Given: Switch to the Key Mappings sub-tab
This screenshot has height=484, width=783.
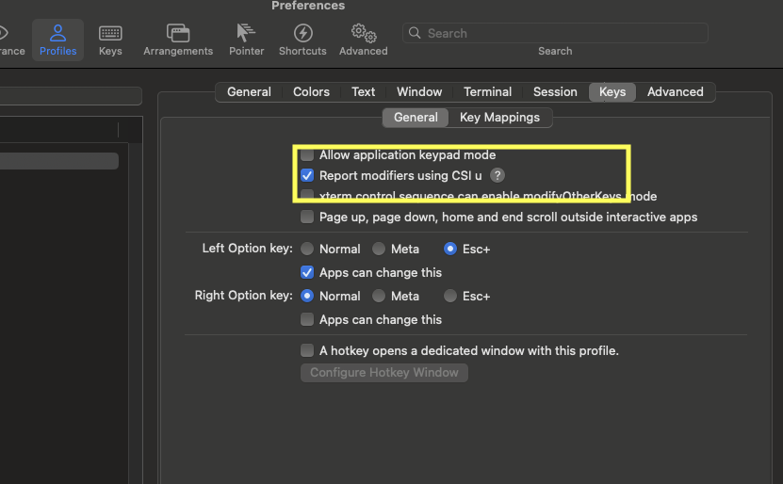Looking at the screenshot, I should coord(499,117).
